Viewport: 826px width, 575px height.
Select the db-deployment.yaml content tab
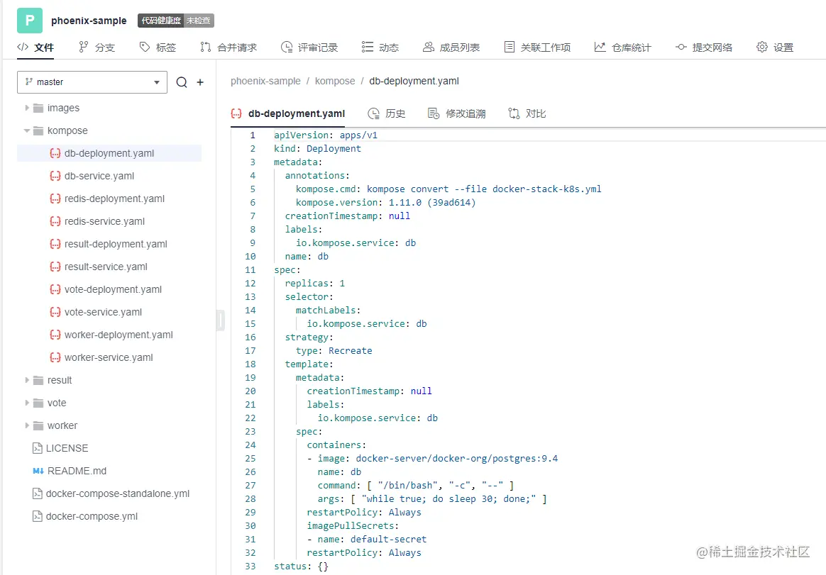tap(287, 113)
